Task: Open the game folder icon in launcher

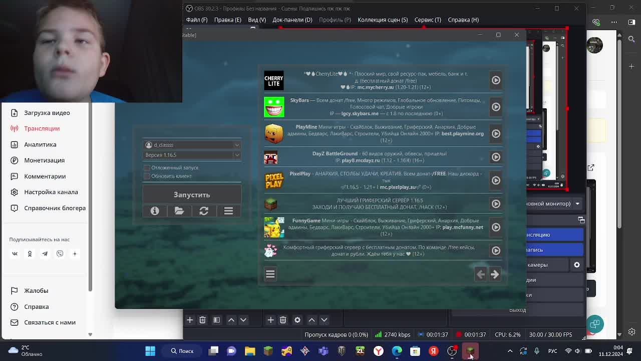Action: click(179, 211)
